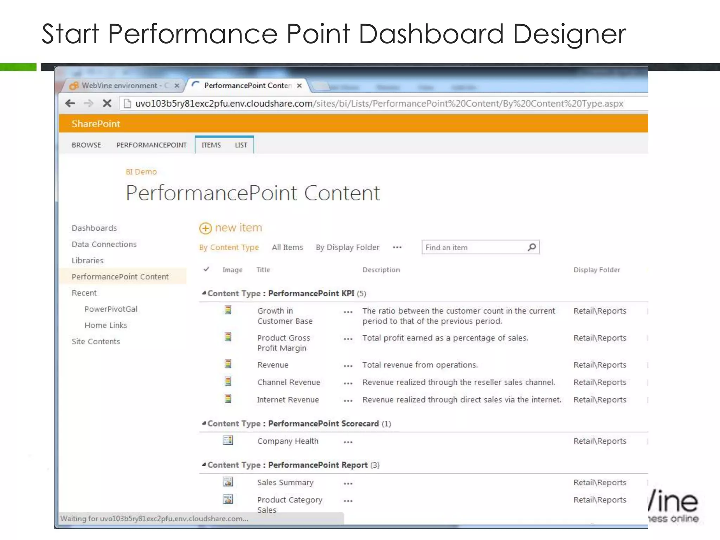The image size is (720, 540).
Task: Open Data Connections in the left navigation
Action: tap(104, 244)
